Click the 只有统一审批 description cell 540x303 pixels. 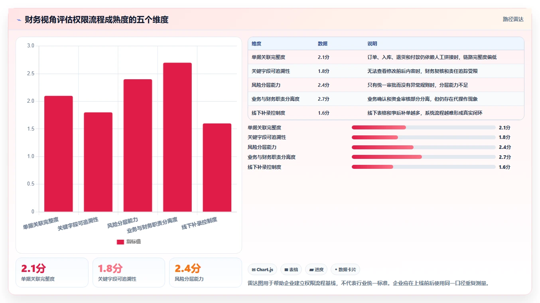443,85
